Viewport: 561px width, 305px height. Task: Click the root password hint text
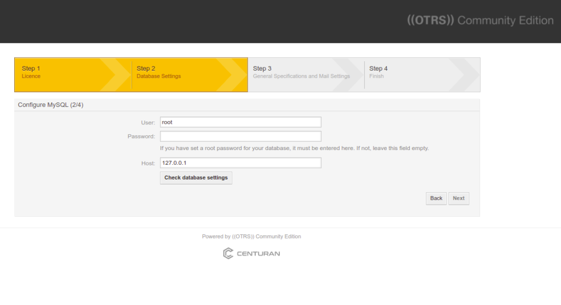click(x=294, y=148)
